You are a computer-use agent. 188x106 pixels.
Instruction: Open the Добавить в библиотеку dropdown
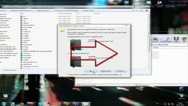click(21, 11)
